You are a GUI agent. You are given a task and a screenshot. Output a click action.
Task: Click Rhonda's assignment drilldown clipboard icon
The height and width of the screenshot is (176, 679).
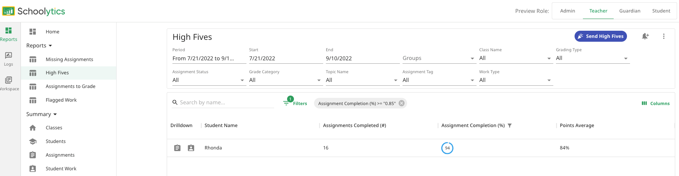[x=177, y=148]
